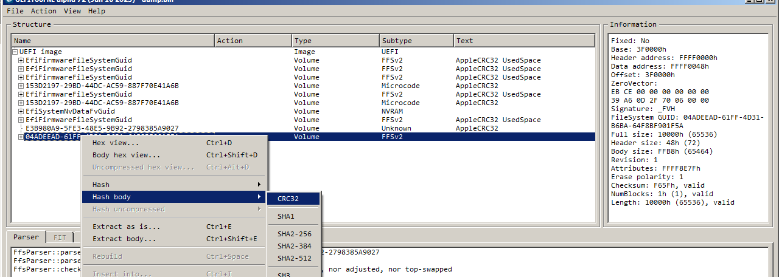779x277 pixels.
Task: Open the Hash submenu
Action: [175, 185]
